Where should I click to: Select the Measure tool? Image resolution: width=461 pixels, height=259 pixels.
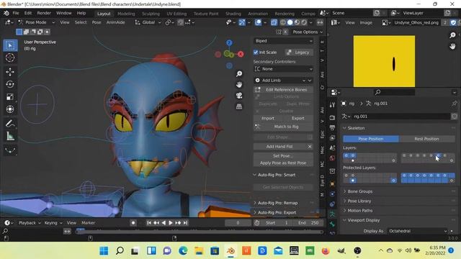point(10,136)
